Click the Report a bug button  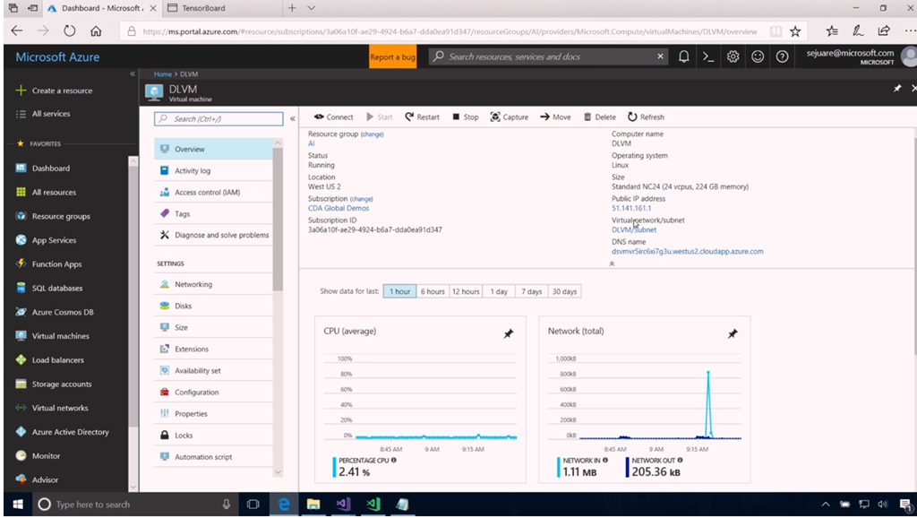point(393,56)
